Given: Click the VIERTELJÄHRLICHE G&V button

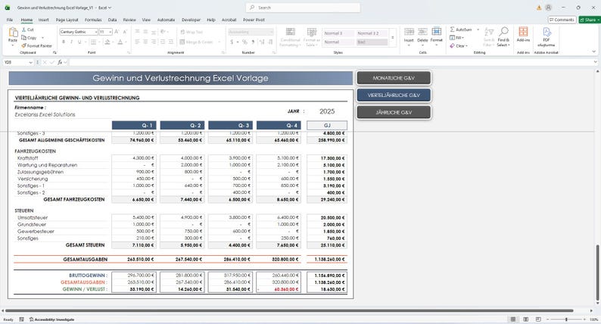Looking at the screenshot, I should coord(394,95).
